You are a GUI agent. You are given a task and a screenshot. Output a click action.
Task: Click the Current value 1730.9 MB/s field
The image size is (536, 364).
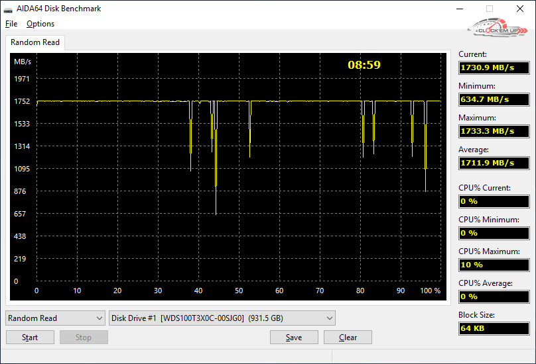[494, 68]
